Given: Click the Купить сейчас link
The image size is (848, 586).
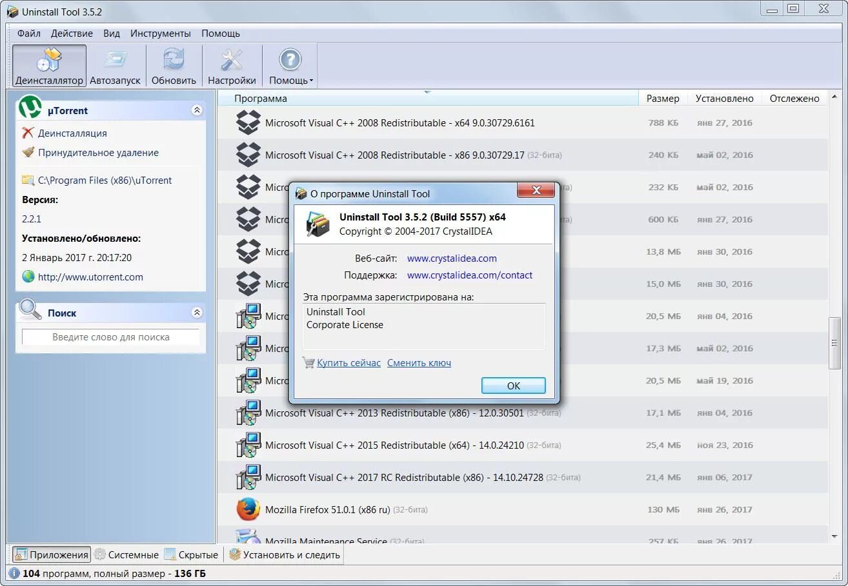Looking at the screenshot, I should (x=348, y=362).
